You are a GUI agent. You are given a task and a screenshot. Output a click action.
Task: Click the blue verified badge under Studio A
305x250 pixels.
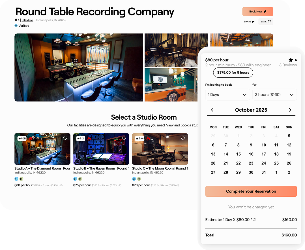(16, 179)
